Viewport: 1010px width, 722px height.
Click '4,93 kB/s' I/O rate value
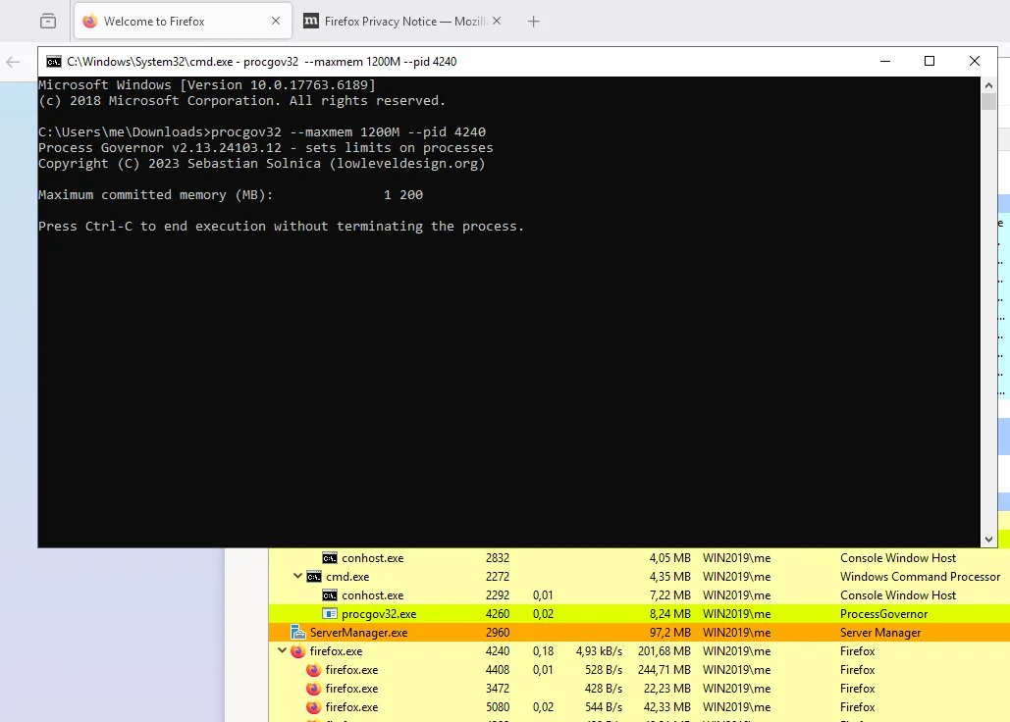click(599, 651)
